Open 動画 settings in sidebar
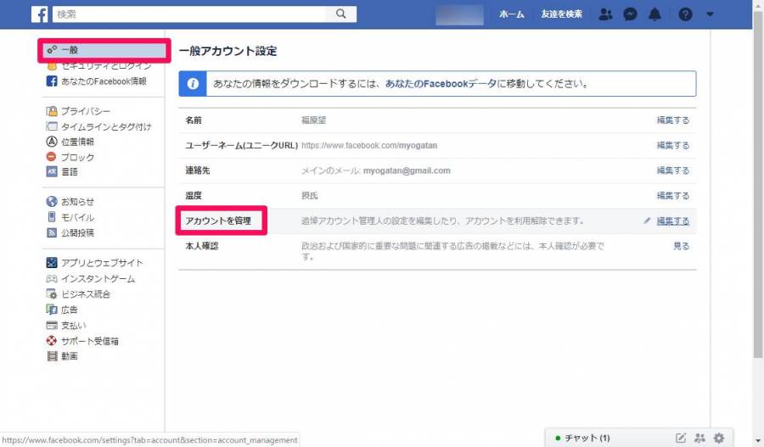 pos(70,356)
